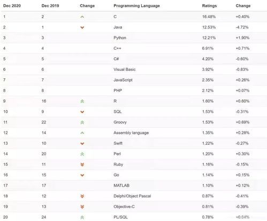This screenshot has height=221, width=267.
Task: Click the MATLAB language name
Action: [121, 186]
